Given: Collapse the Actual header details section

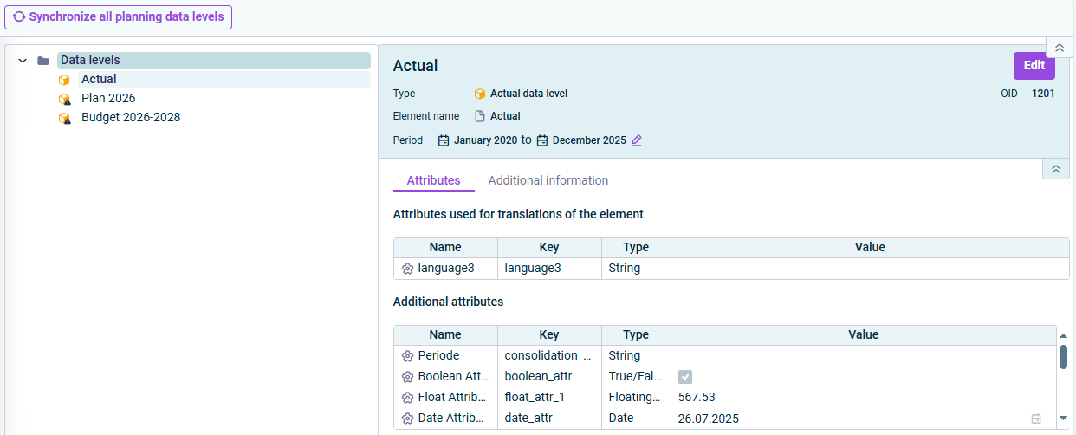Looking at the screenshot, I should point(1054,169).
